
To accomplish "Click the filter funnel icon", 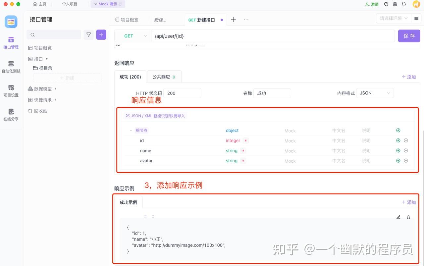I will pos(88,34).
